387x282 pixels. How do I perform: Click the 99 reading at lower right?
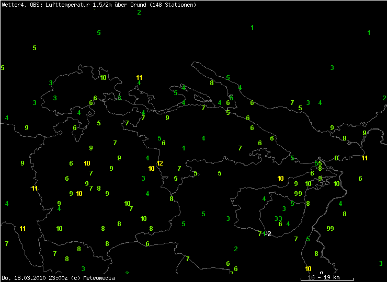[x=330, y=228]
